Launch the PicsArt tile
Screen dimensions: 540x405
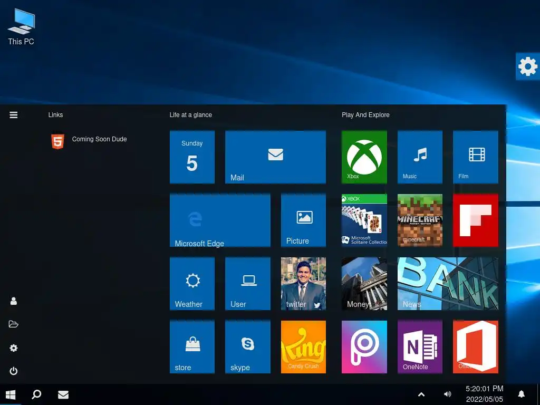[x=364, y=347]
